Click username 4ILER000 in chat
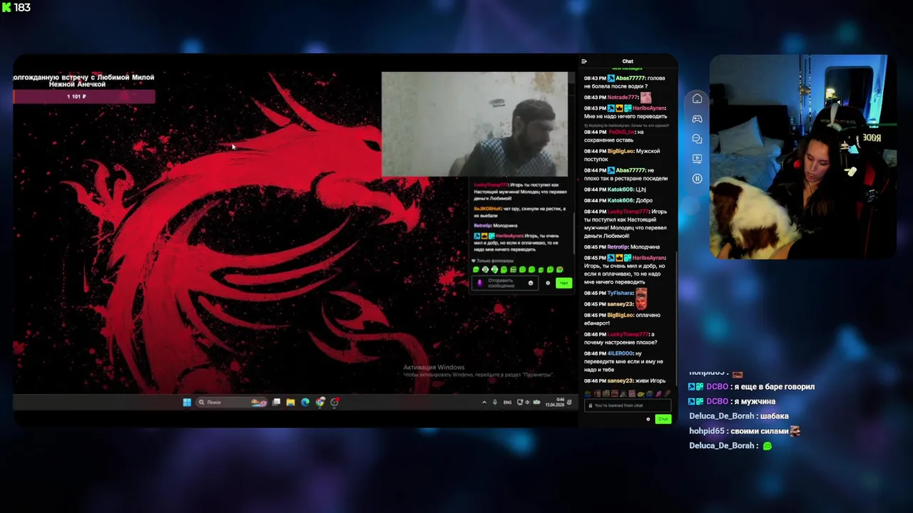 click(x=620, y=353)
